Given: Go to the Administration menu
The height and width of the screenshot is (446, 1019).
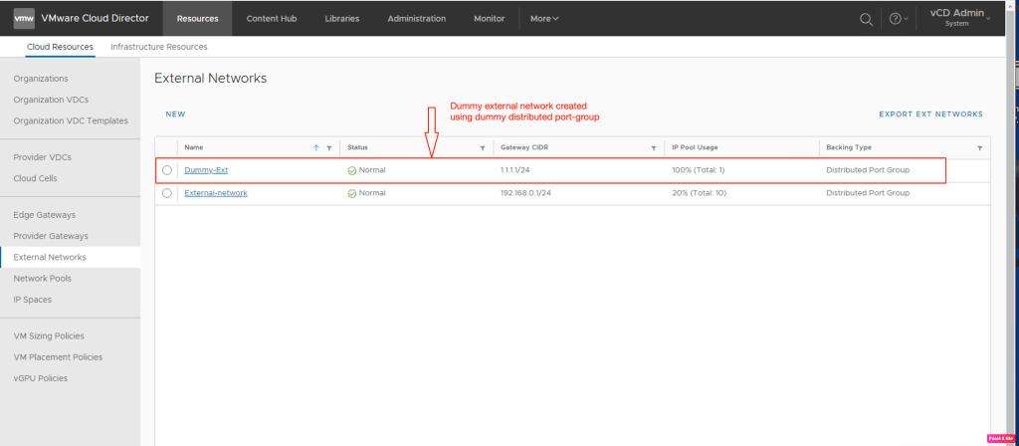Looking at the screenshot, I should (x=416, y=18).
